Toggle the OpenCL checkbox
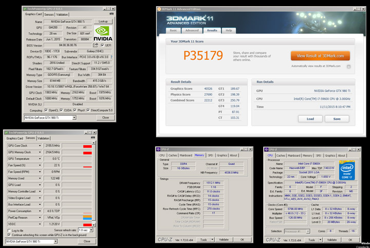This screenshot has width=370, height=248. (x=46, y=110)
